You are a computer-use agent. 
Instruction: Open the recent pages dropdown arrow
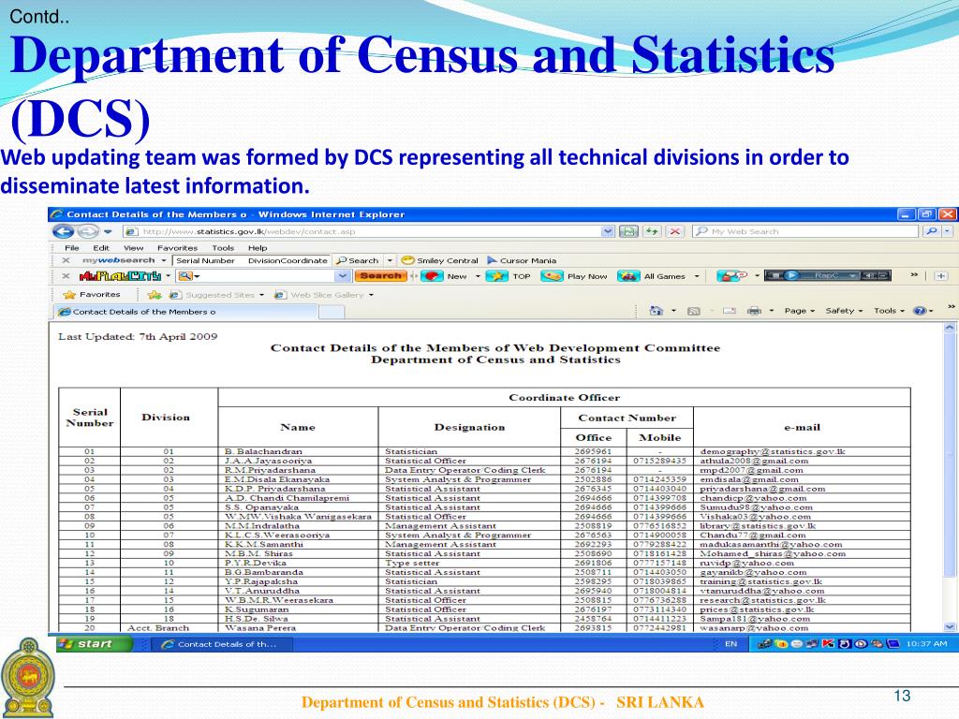(108, 232)
